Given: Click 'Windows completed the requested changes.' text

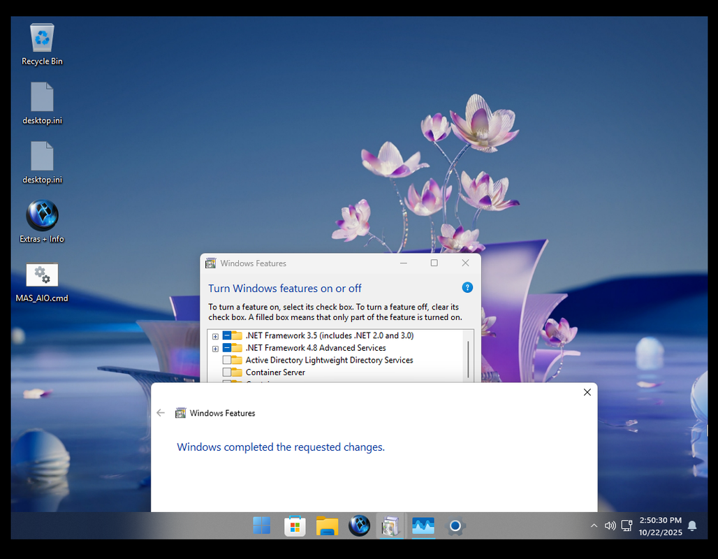Looking at the screenshot, I should coord(281,447).
